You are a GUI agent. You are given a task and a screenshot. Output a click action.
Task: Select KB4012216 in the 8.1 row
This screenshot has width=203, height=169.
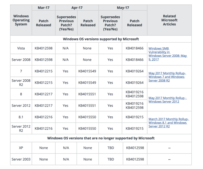pyautogui.click(x=44, y=117)
